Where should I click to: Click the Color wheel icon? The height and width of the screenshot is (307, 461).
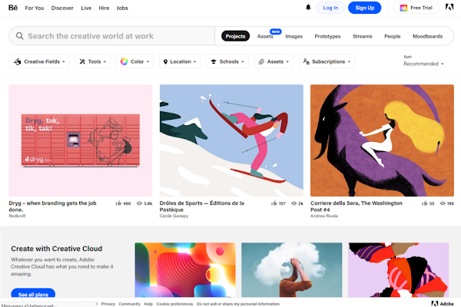124,61
